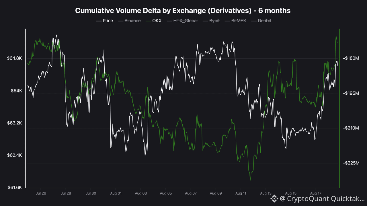The image size is (367, 206).
Task: Click the Jul 30 date label
Action: 91,193
